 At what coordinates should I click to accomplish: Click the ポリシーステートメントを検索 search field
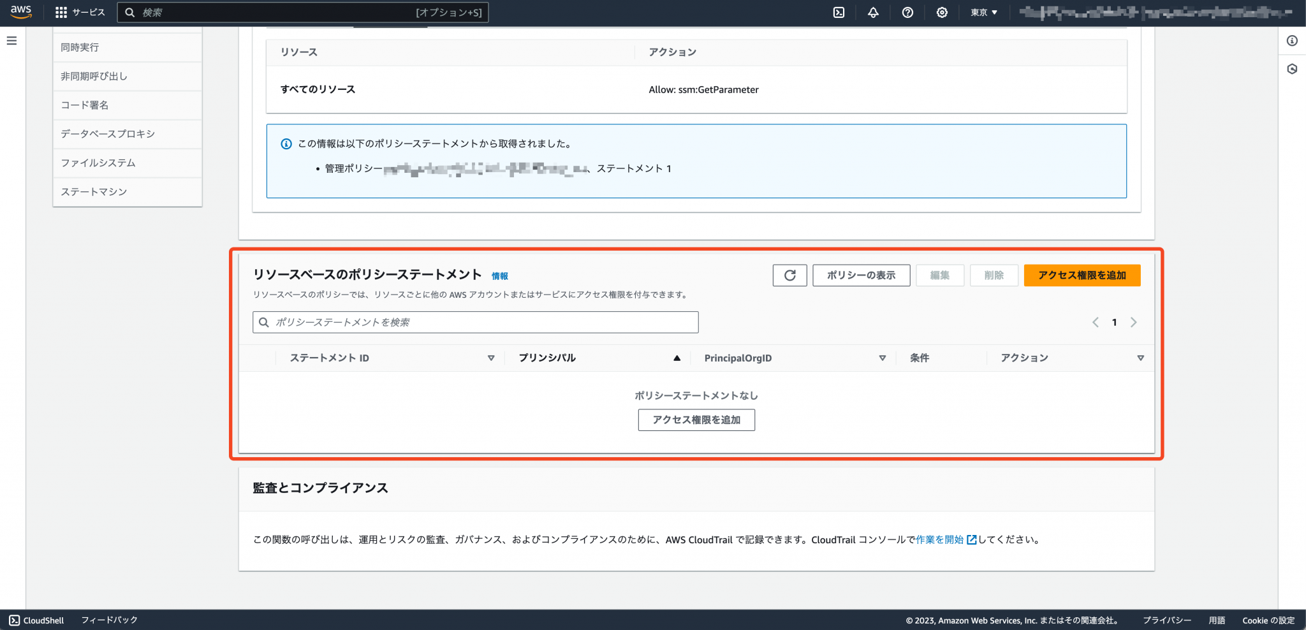tap(475, 322)
